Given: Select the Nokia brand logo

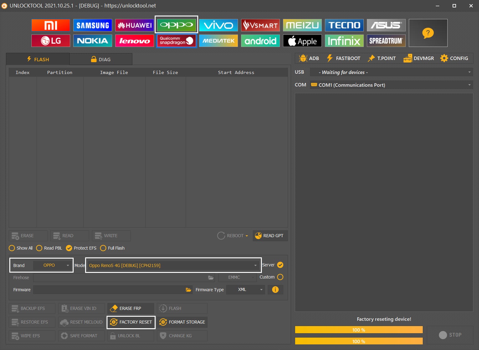Looking at the screenshot, I should 93,41.
